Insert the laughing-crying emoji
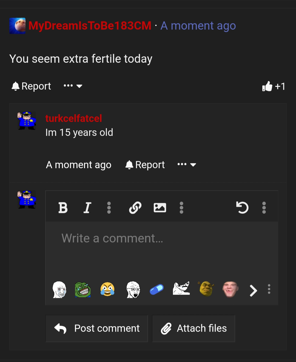This screenshot has height=362, width=296. pyautogui.click(x=107, y=290)
